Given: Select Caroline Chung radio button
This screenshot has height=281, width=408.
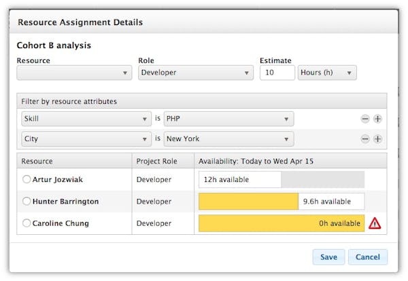Looking at the screenshot, I should [27, 223].
